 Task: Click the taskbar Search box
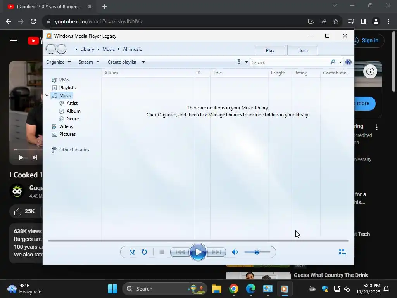165,289
